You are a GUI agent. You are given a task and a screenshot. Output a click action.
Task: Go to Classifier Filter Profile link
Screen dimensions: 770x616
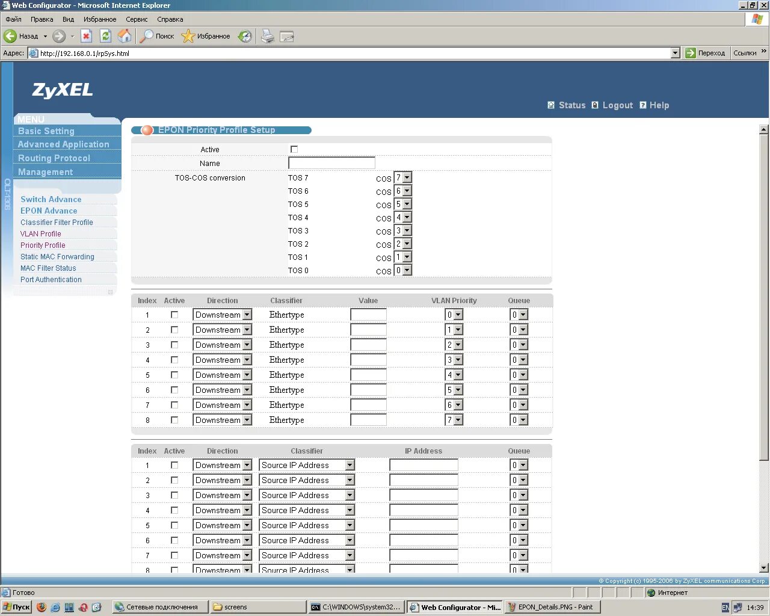tap(57, 222)
